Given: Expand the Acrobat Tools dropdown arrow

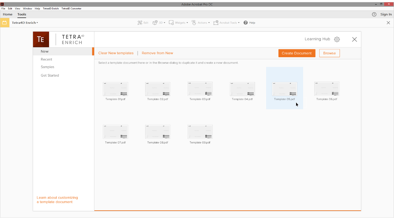Looking at the screenshot, I should [x=239, y=23].
